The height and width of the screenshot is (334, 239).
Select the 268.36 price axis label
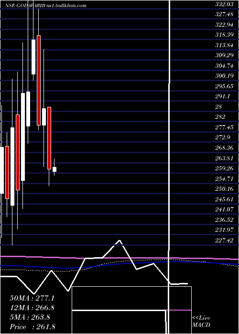224,148
